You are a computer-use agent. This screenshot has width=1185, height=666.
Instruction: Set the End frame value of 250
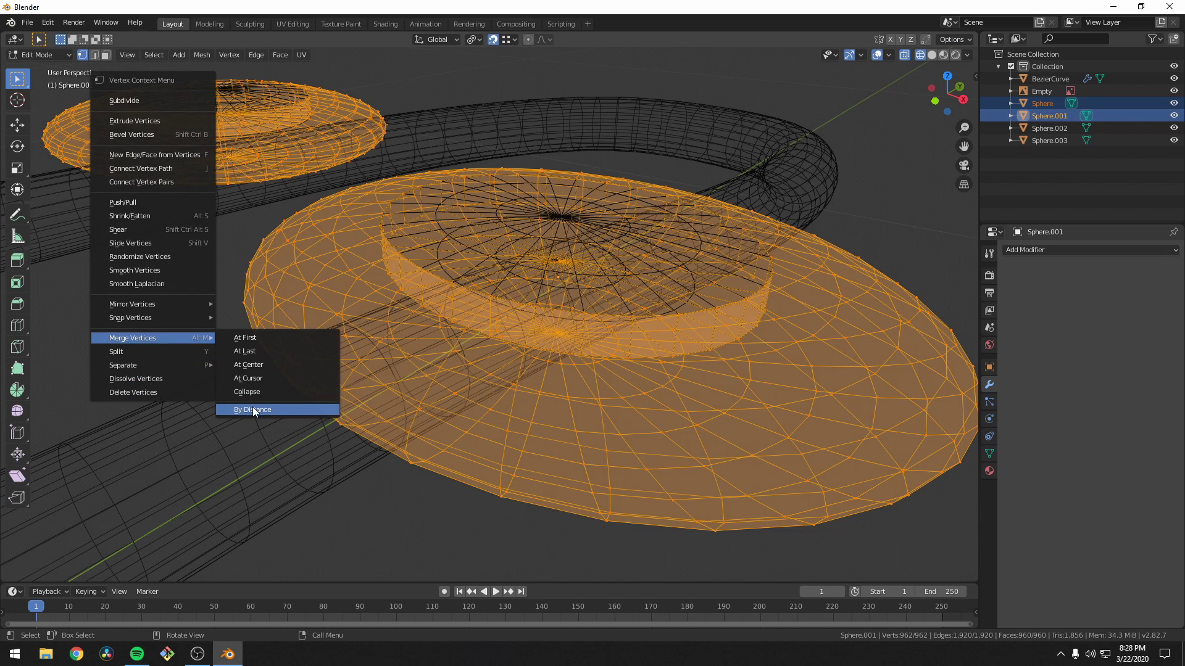941,591
